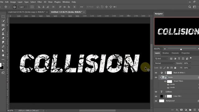This screenshot has height=112, width=199.
Task: Toggle the Auto-Select checkbox icon
Action: pos(15,7)
